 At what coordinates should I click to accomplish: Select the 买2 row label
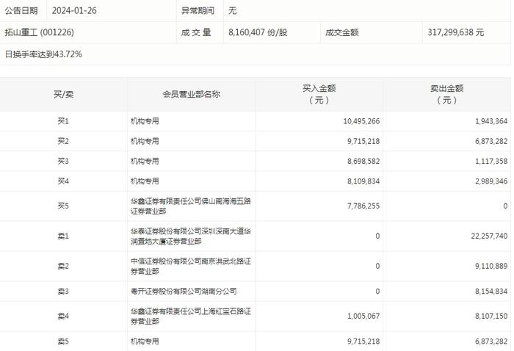pyautogui.click(x=63, y=141)
